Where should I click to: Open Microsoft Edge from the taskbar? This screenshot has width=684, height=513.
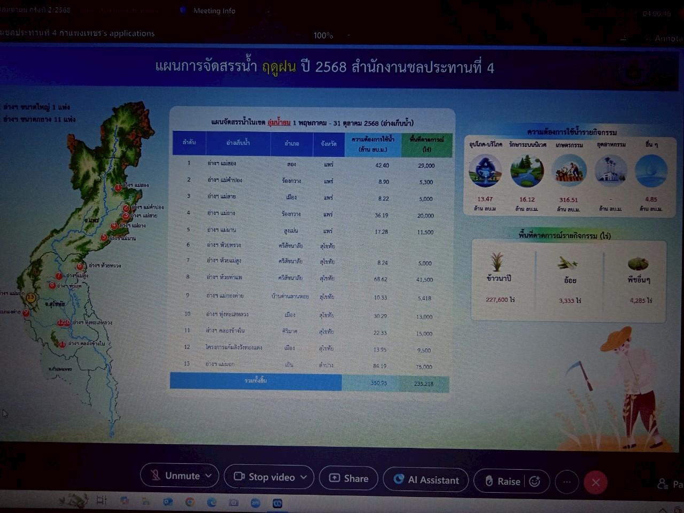[x=211, y=503]
